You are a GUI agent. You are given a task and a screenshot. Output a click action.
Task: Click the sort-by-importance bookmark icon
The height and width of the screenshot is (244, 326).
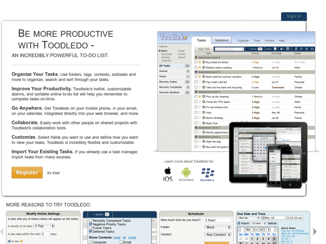pos(275,49)
